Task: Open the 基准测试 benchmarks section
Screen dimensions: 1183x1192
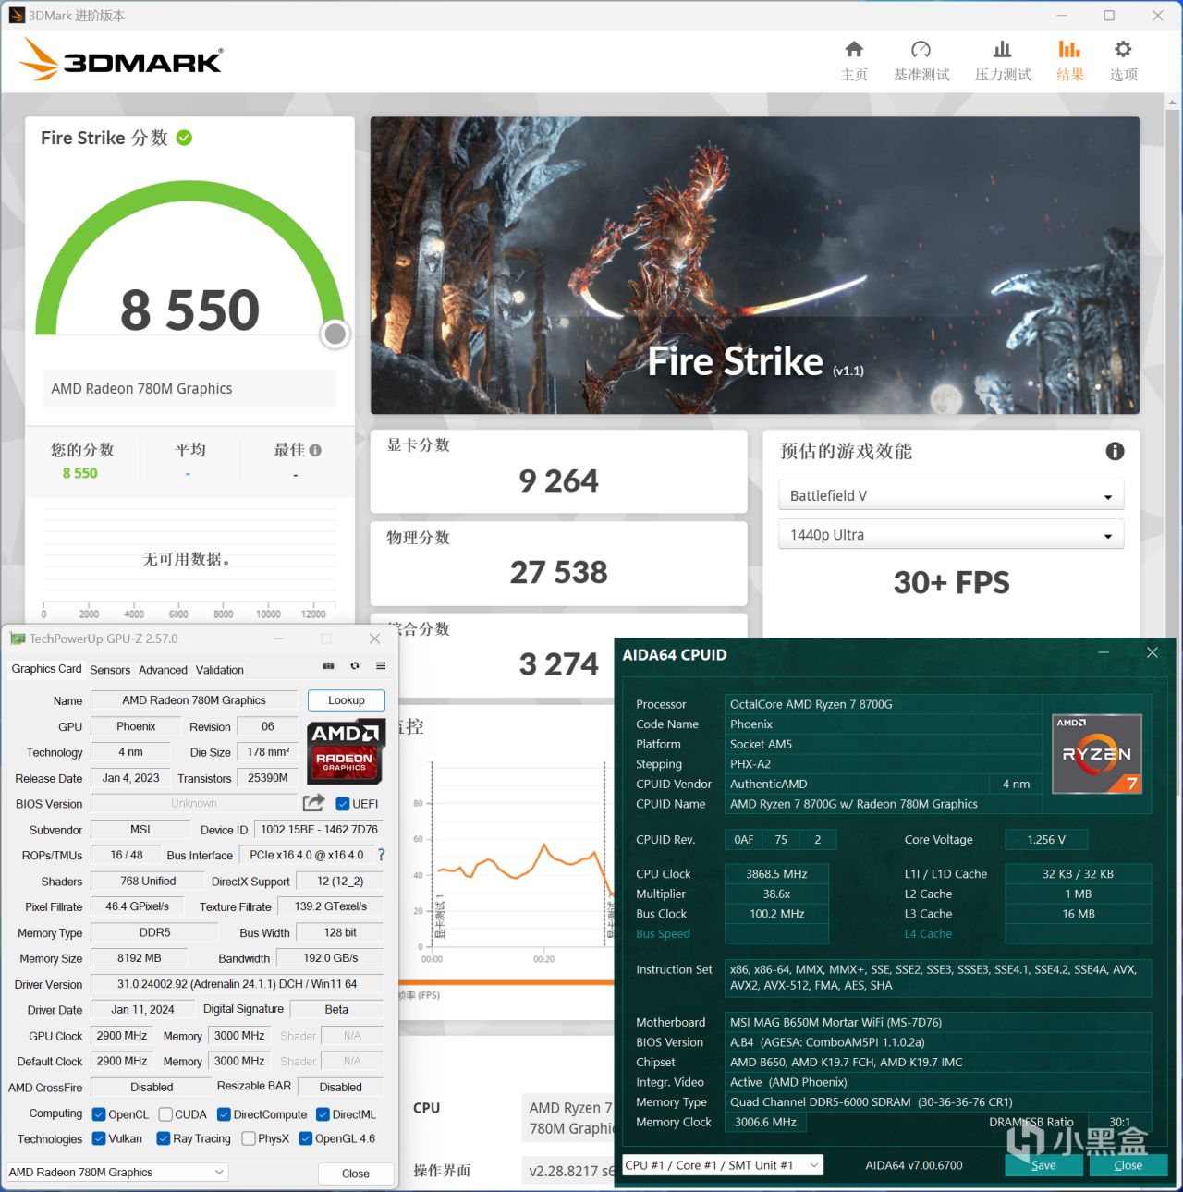Action: tap(921, 61)
